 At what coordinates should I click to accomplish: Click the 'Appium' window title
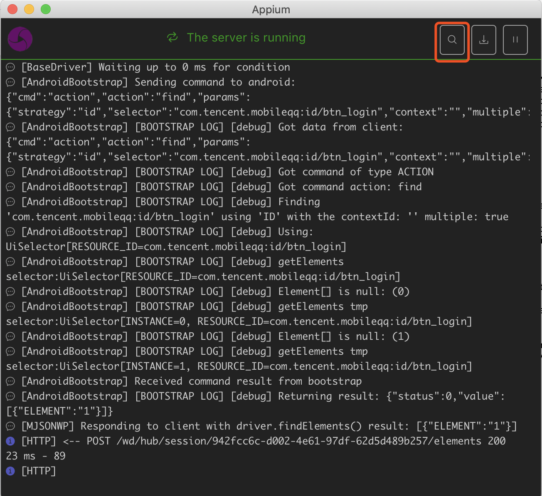[x=271, y=10]
